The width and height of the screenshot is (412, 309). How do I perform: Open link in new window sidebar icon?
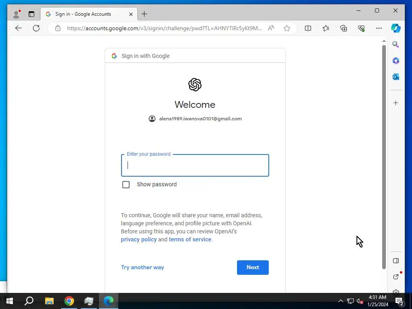point(396,277)
